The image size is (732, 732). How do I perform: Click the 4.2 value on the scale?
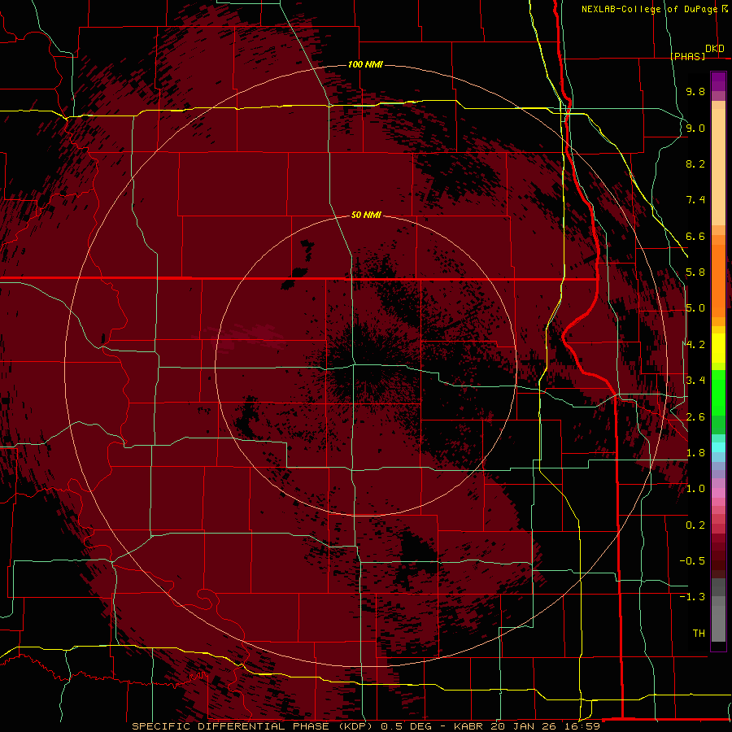tap(695, 345)
